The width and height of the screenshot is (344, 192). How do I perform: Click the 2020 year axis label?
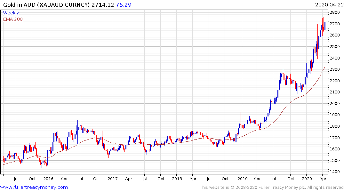[x=307, y=179]
